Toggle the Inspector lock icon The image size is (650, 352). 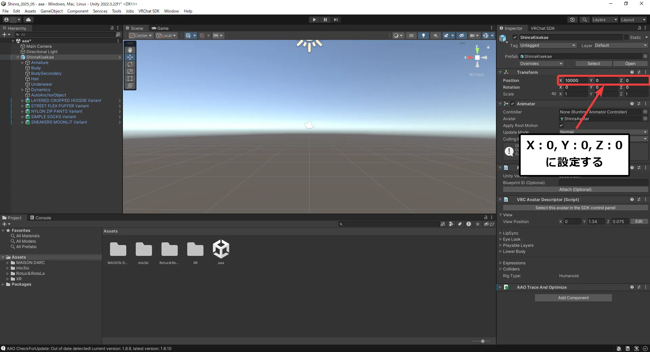point(640,28)
